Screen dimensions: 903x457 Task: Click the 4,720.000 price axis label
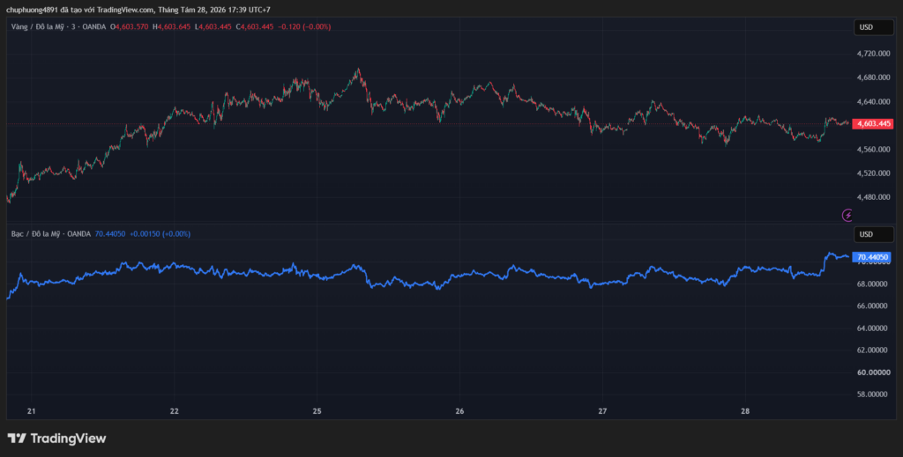[873, 54]
